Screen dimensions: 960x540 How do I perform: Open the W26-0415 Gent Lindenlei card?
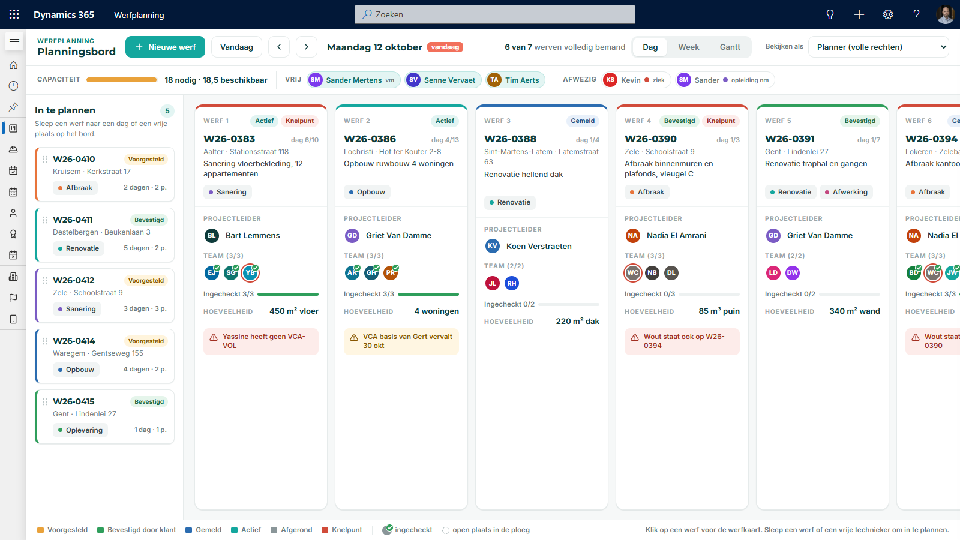tap(105, 416)
